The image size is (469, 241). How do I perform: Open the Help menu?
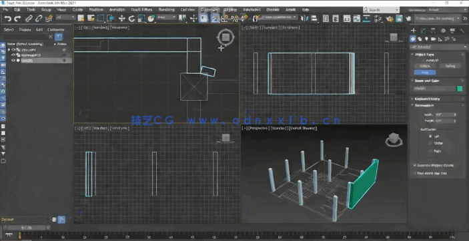[306, 10]
